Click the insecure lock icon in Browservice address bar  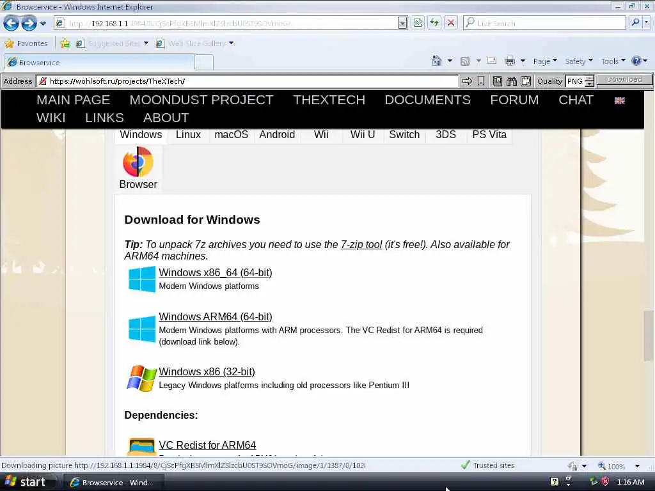pyautogui.click(x=43, y=81)
